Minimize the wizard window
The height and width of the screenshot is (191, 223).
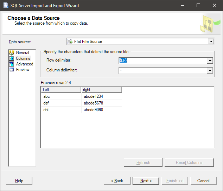(183, 5)
